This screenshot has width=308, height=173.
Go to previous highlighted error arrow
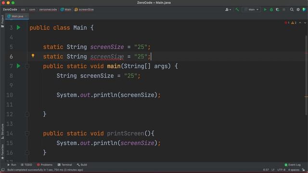click(300, 23)
